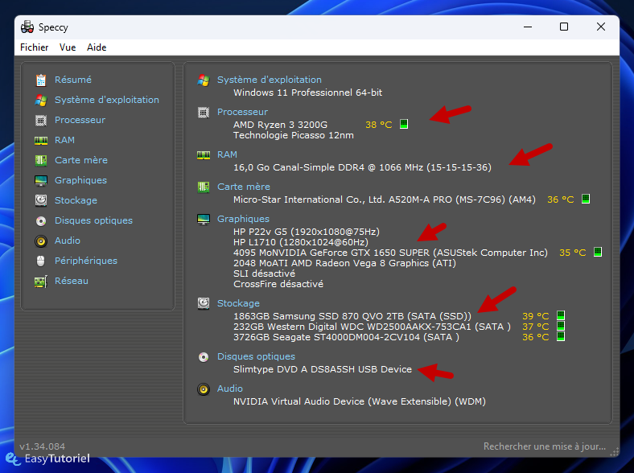Click Western Digital temperature indicator next to 37 °C

pyautogui.click(x=561, y=326)
